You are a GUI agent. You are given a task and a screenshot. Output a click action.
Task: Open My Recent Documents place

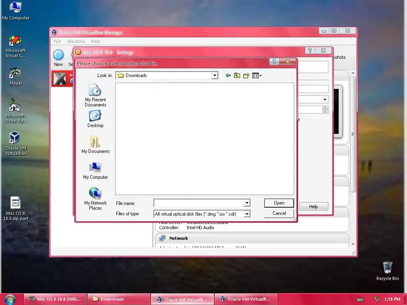point(95,95)
